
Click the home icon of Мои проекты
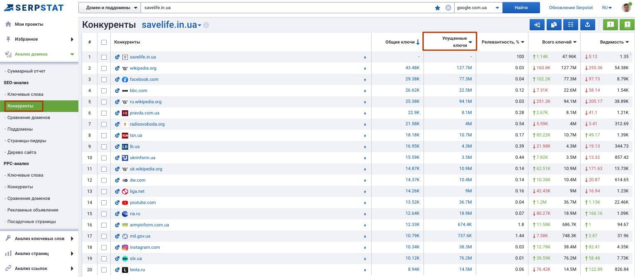coord(8,24)
